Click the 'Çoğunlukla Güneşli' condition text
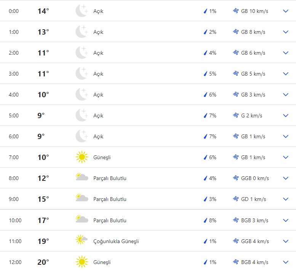Viewport: 296px width, 272px height. (116, 241)
